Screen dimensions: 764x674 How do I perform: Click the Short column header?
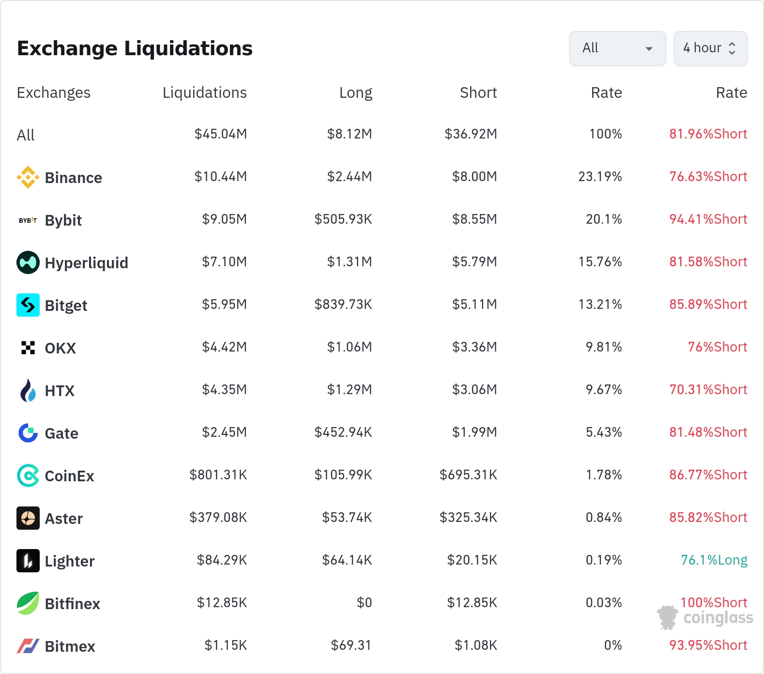(x=478, y=92)
